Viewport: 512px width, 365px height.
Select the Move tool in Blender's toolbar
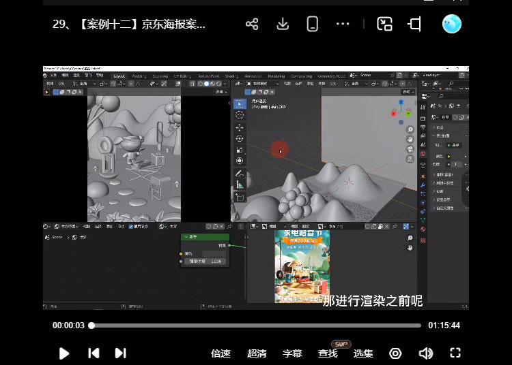point(240,127)
